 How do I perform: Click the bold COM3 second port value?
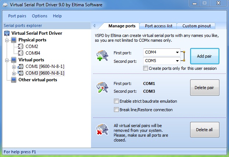click(149, 91)
